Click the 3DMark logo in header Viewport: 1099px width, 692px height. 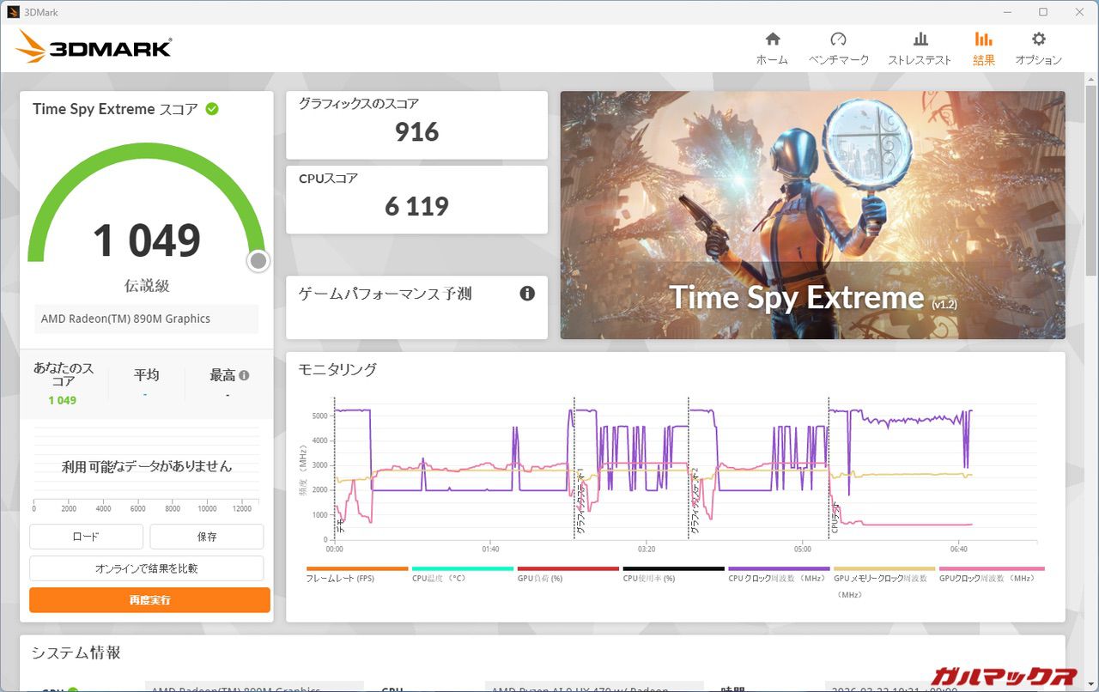pyautogui.click(x=94, y=48)
